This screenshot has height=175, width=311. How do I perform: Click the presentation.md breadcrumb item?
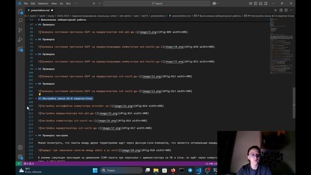181,16
